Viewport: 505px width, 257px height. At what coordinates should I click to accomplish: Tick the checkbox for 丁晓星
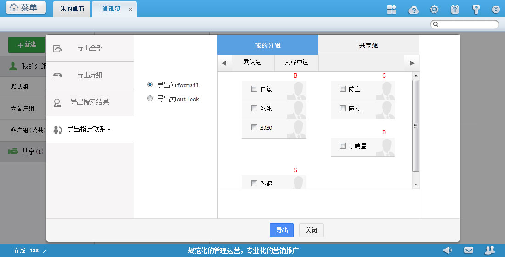[342, 146]
